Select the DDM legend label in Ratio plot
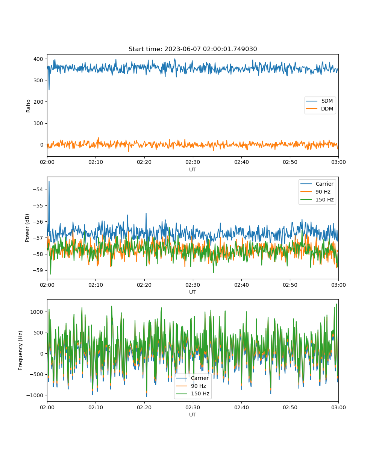 (x=327, y=109)
